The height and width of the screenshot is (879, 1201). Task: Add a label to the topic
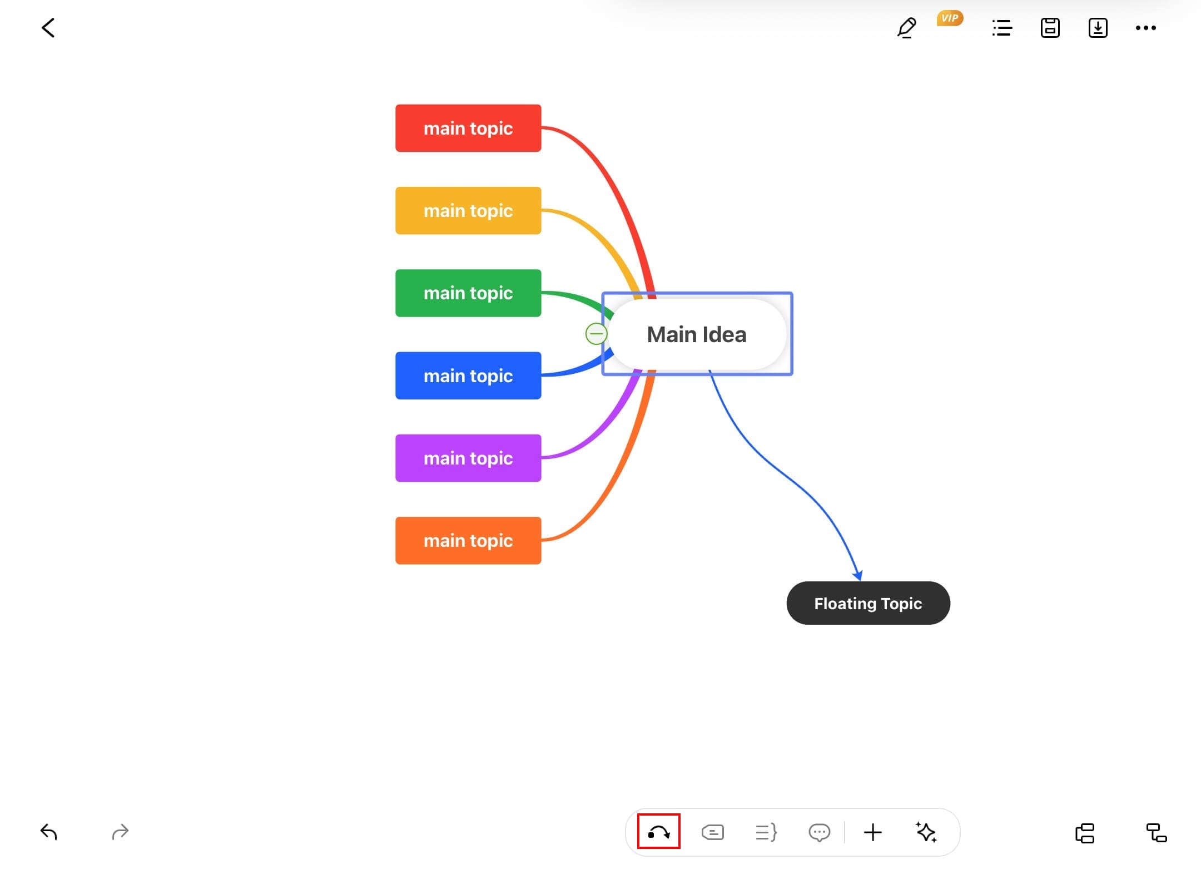712,832
